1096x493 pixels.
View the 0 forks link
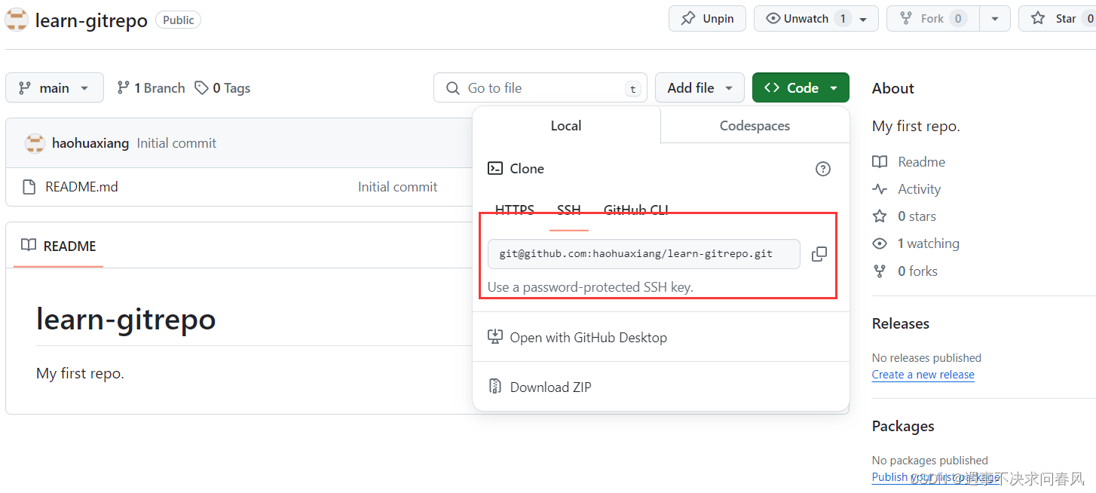[x=917, y=271]
